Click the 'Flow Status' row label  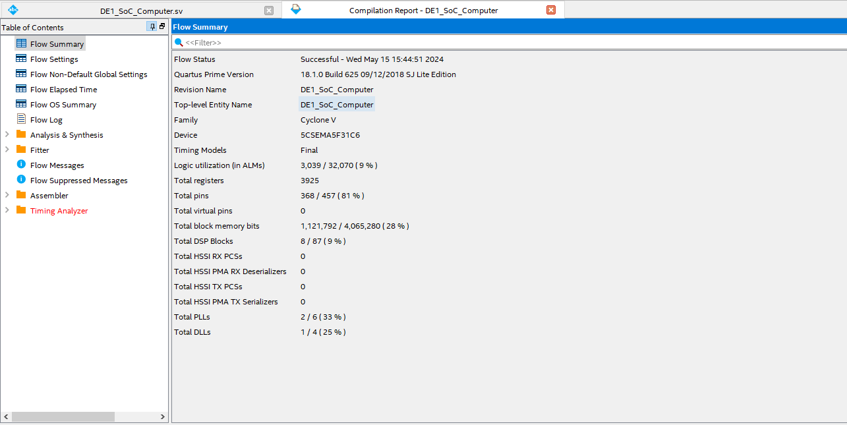click(194, 59)
